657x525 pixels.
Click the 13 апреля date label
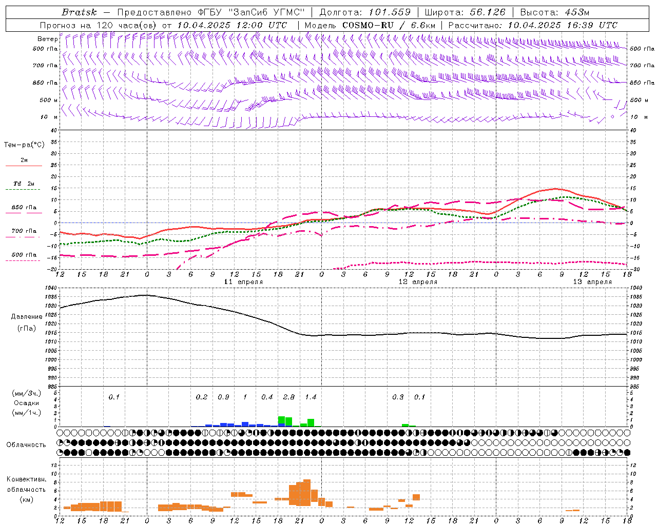(x=592, y=282)
